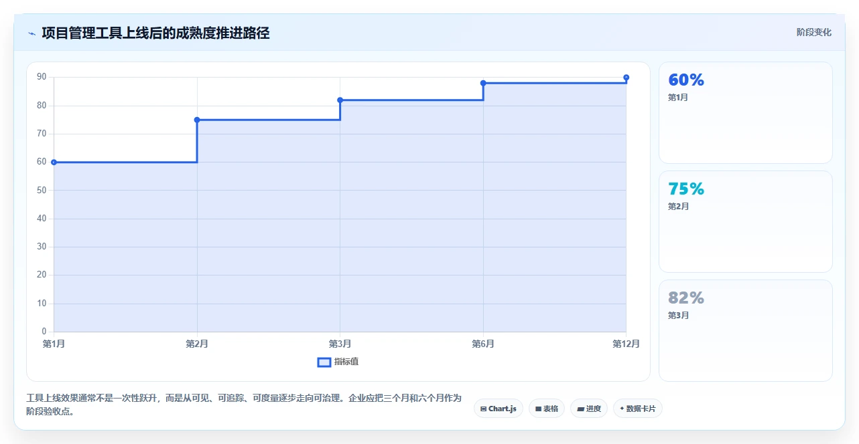859x444 pixels.
Task: Click the description paragraph about 阶段验收点
Action: 244,405
